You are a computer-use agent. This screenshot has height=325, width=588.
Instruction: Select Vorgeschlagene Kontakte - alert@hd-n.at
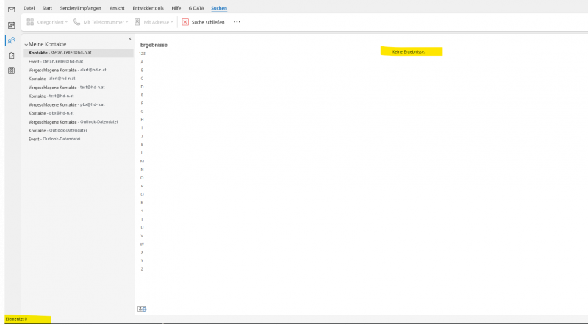(x=68, y=70)
